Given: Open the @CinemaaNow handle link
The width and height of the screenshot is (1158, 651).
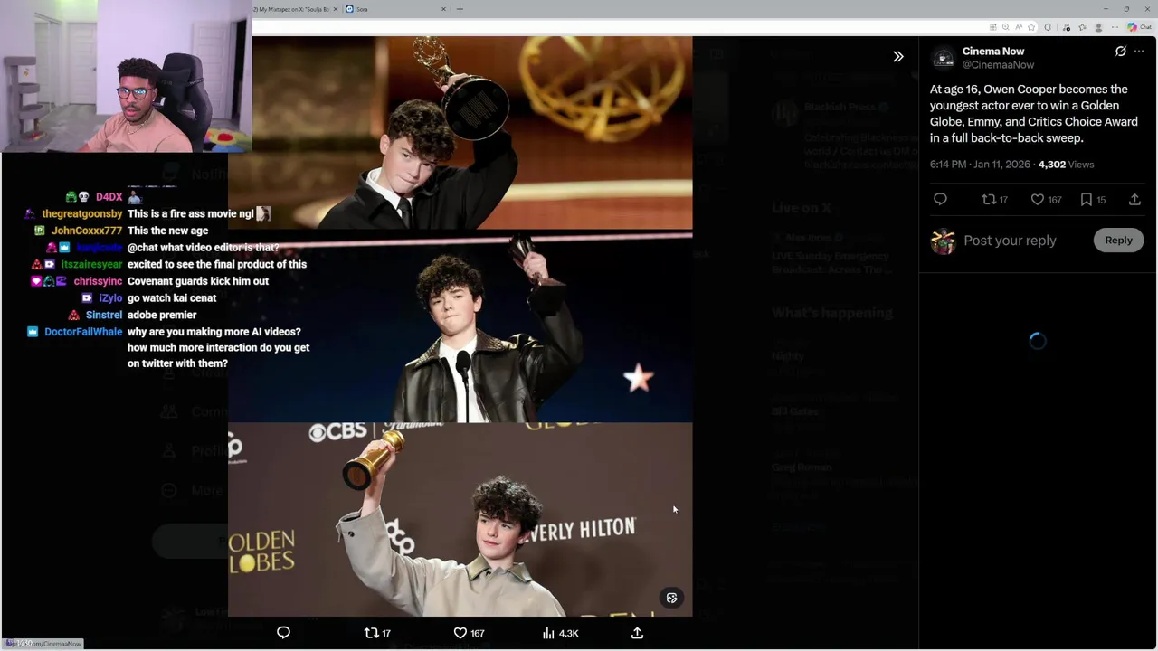Looking at the screenshot, I should (998, 65).
